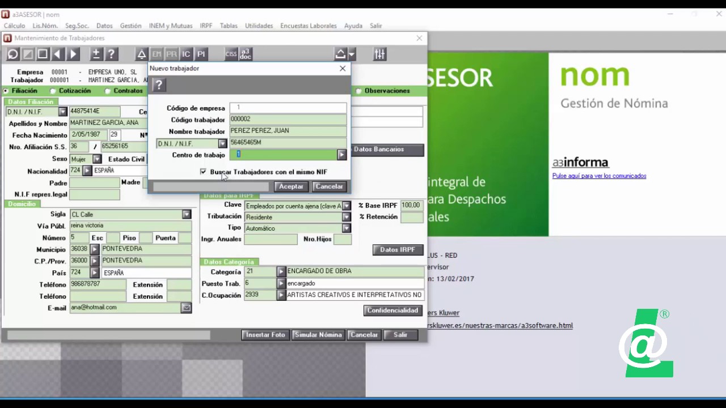The height and width of the screenshot is (408, 726).
Task: Open help question mark in main toolbar
Action: point(112,54)
